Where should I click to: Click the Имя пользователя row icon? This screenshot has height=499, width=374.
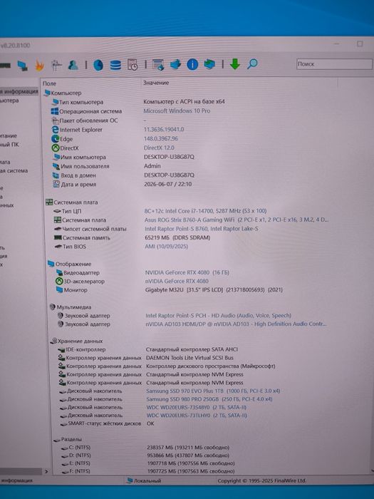pyautogui.click(x=56, y=166)
